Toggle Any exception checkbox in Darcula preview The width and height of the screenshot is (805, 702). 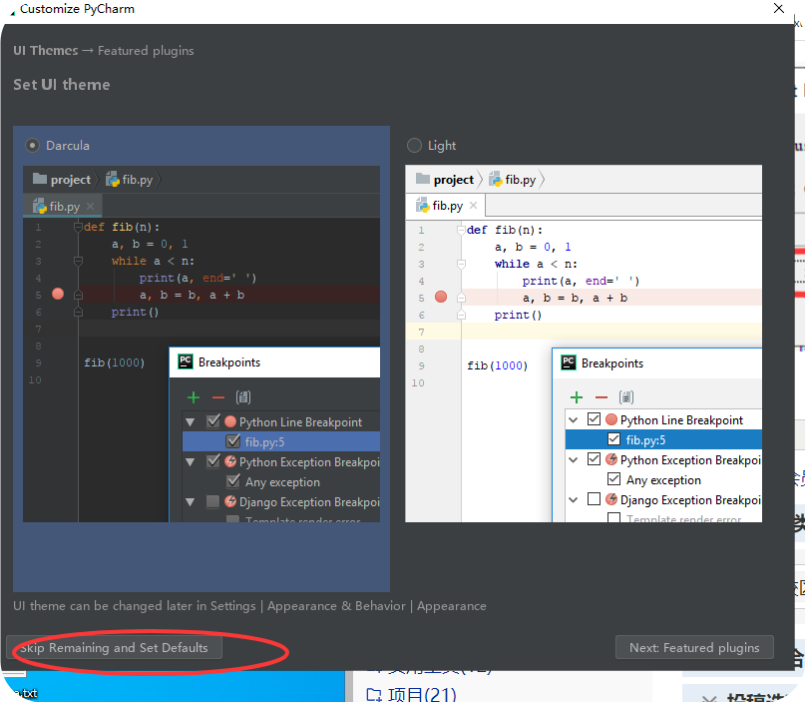(x=233, y=481)
